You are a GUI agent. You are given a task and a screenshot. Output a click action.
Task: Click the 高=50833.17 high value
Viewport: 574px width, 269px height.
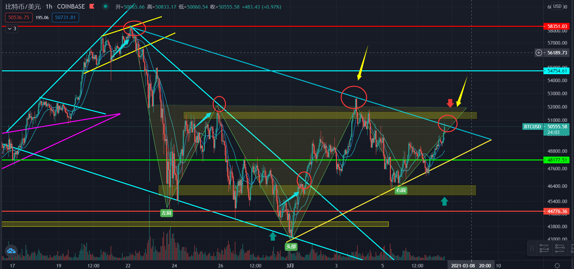(x=161, y=7)
